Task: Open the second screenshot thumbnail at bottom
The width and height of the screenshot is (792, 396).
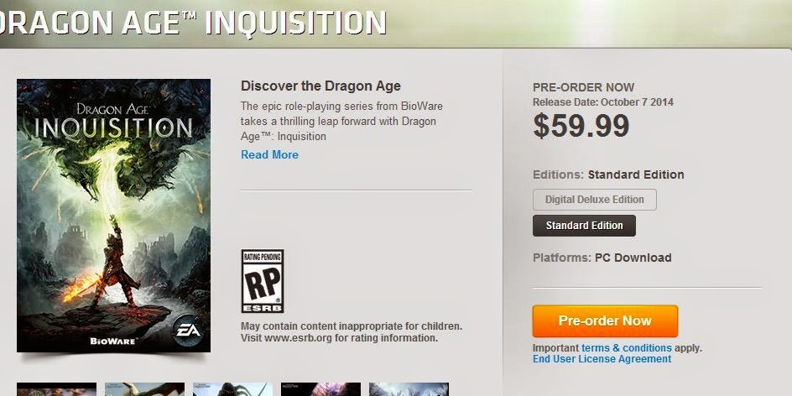Action: 144,389
